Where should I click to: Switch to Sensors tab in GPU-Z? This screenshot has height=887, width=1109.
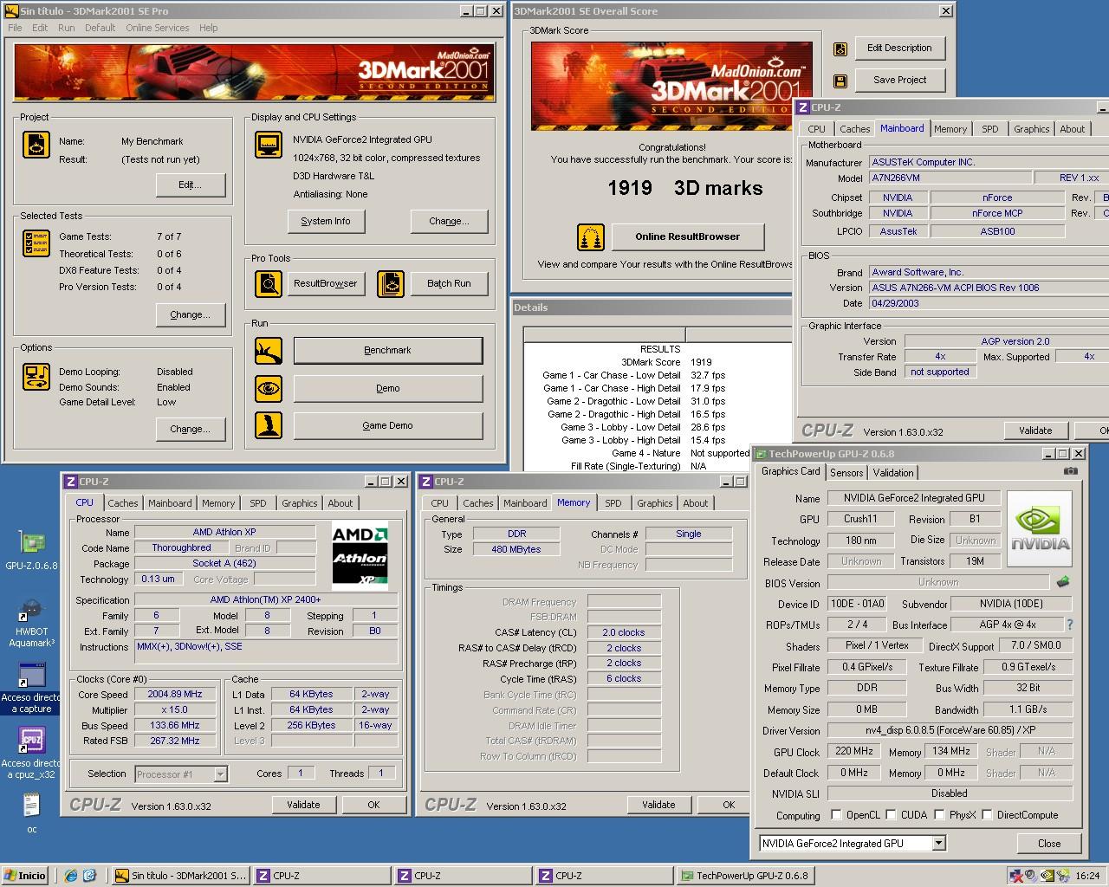coord(846,473)
